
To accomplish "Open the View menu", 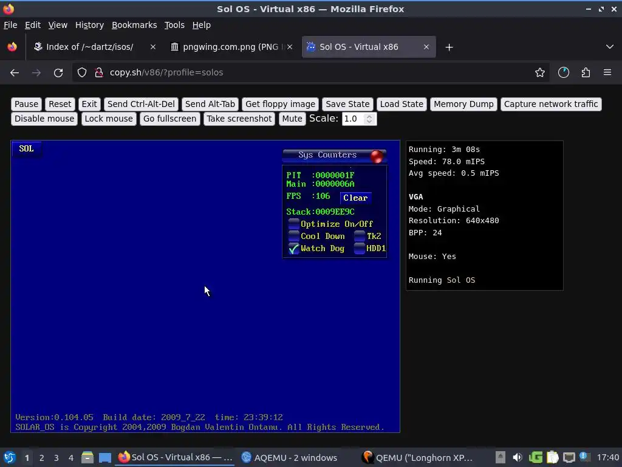I will point(58,25).
